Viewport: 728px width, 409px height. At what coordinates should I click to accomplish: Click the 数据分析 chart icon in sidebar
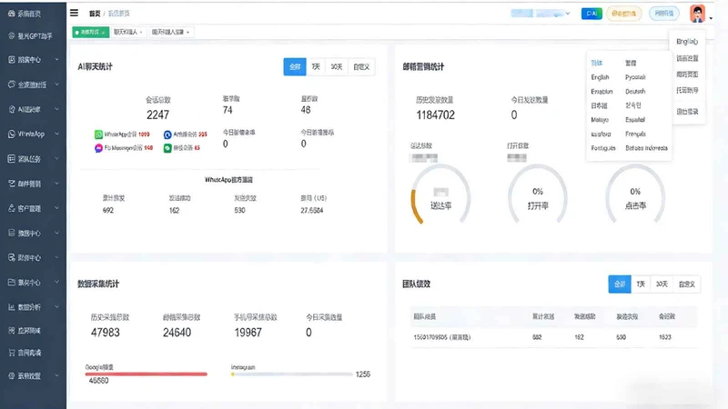[x=12, y=307]
